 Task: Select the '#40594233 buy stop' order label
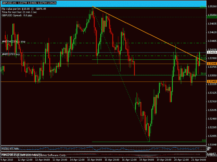pyautogui.click(x=14, y=41)
